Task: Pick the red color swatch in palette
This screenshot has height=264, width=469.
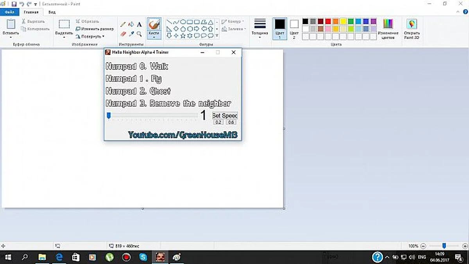Action: tap(328, 21)
